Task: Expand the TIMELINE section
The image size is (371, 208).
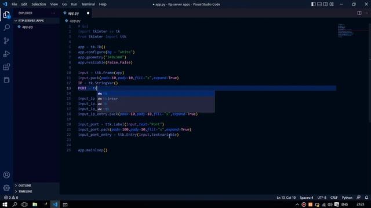Action: tap(37, 191)
